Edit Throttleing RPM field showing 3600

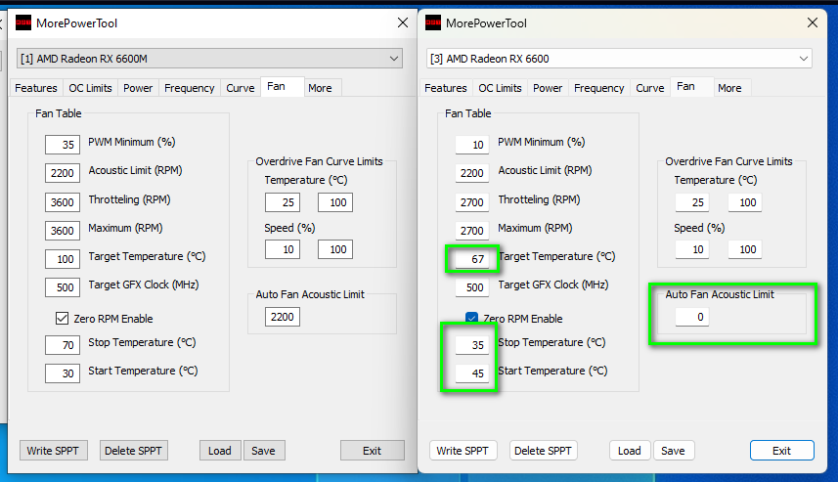click(63, 202)
